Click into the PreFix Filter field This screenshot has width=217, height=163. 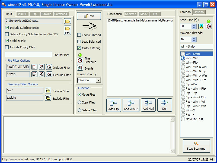(28, 55)
